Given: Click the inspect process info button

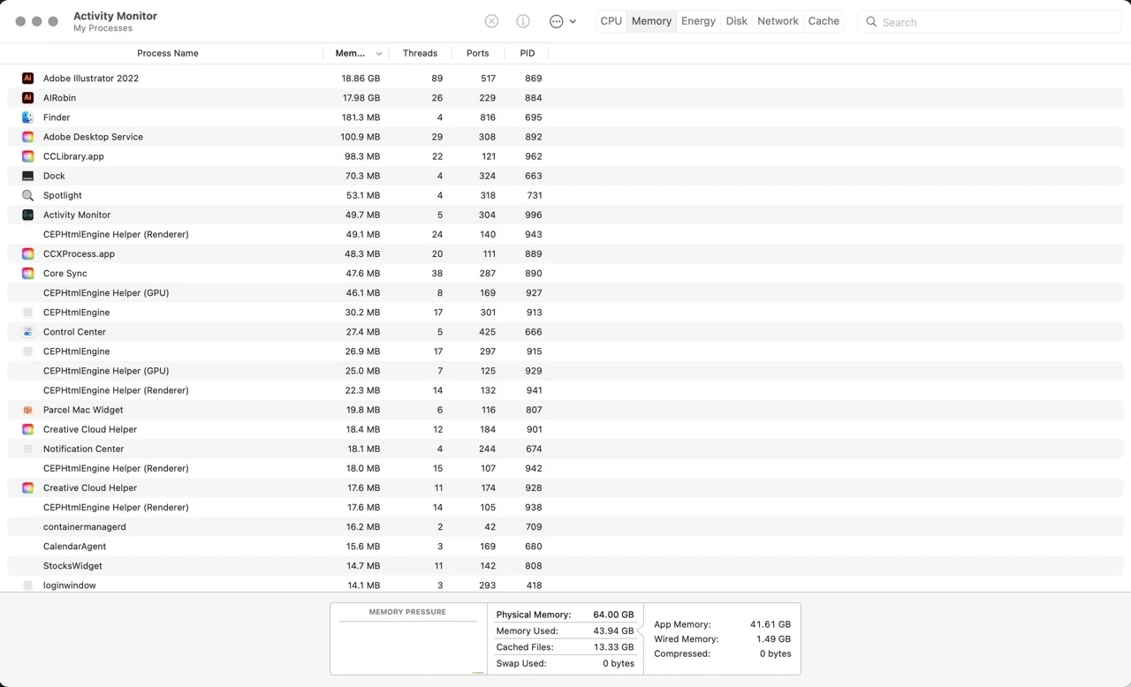Looking at the screenshot, I should tap(523, 21).
